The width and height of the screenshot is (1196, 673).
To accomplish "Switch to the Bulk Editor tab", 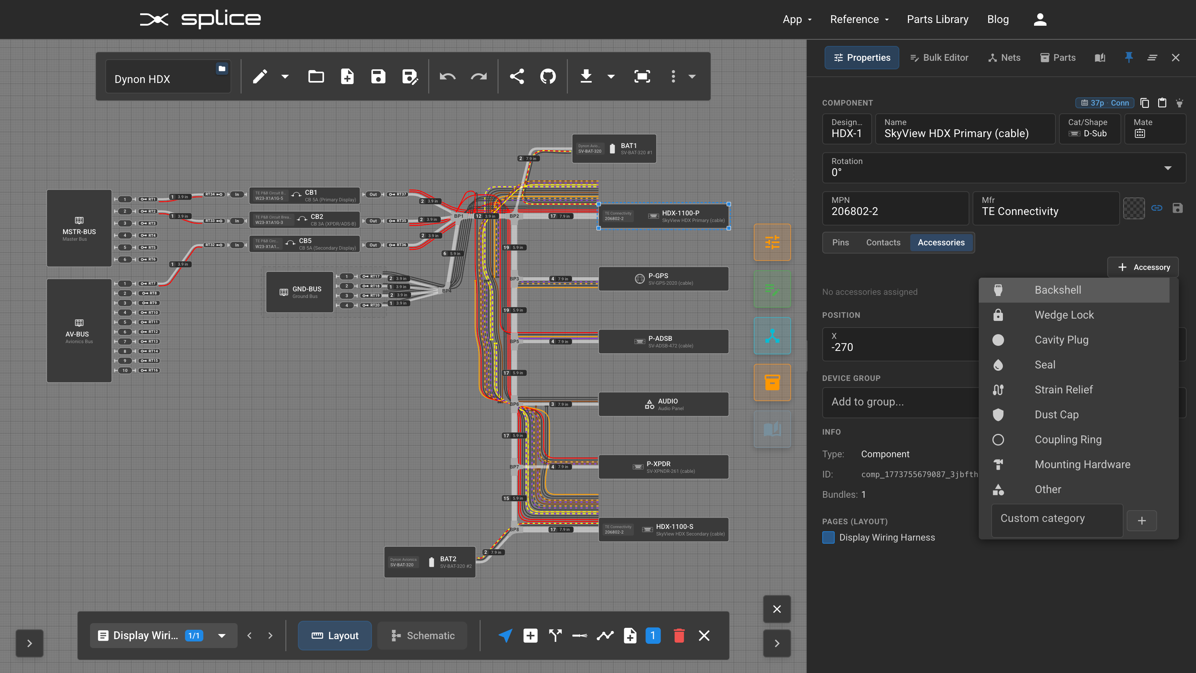I will coord(939,58).
